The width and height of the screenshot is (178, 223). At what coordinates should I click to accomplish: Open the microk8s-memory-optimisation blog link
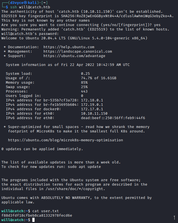point(66,140)
